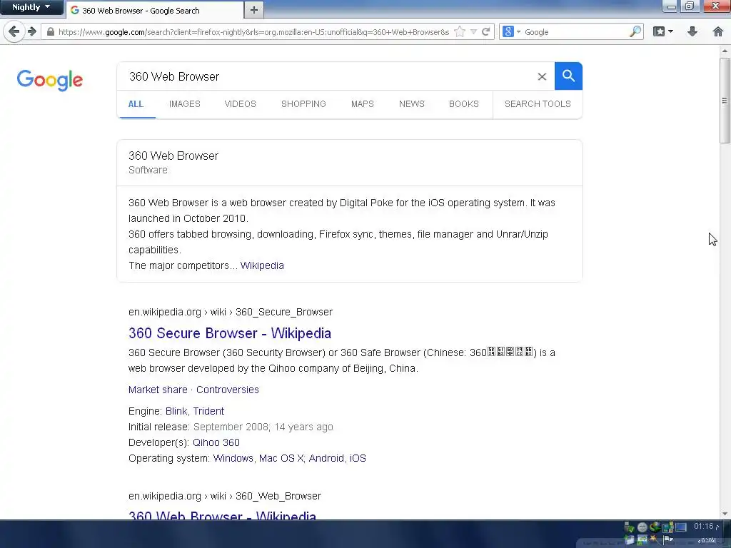Switch to the NEWS tab
Image resolution: width=731 pixels, height=548 pixels.
[x=412, y=104]
